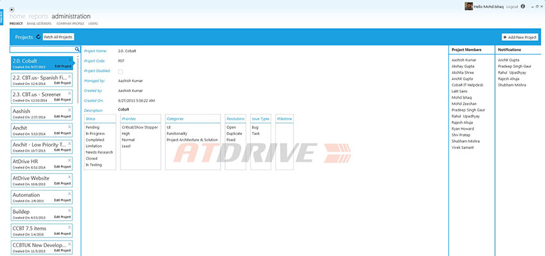Viewport: 545px width, 256px height.
Task: Click Edit Project on Automation card
Action: pos(63,200)
